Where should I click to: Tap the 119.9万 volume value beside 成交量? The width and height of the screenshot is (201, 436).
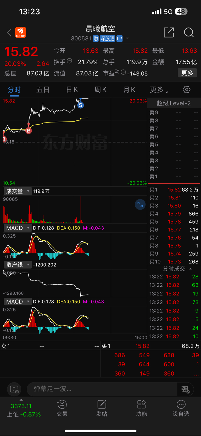[41, 191]
